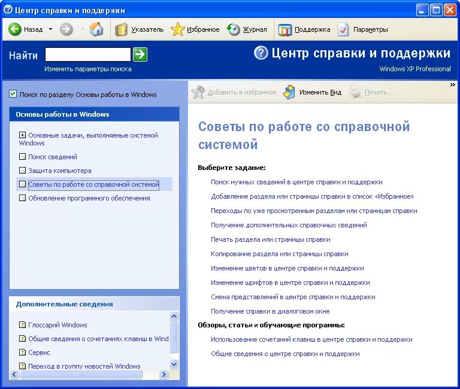
Task: Open Изменение шрифтов в центре справки
Action: coord(290,282)
